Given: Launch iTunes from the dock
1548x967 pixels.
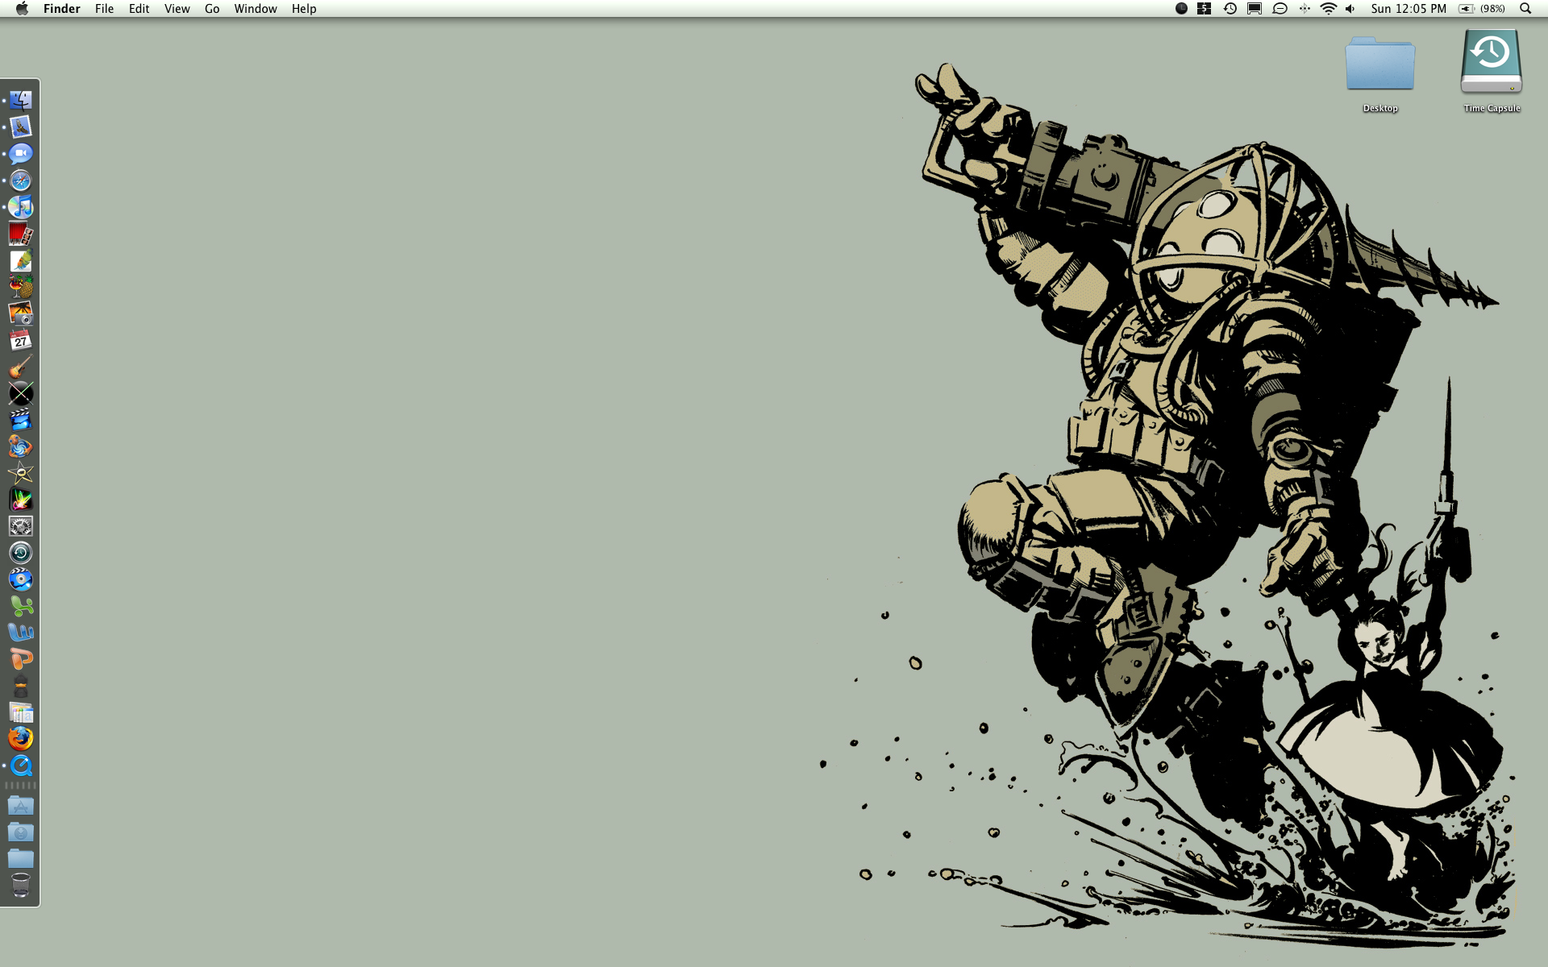Looking at the screenshot, I should click(21, 207).
